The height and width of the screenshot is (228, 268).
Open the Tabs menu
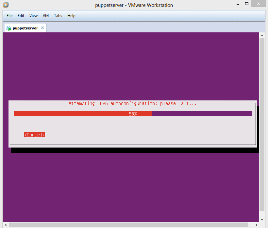[x=58, y=16]
